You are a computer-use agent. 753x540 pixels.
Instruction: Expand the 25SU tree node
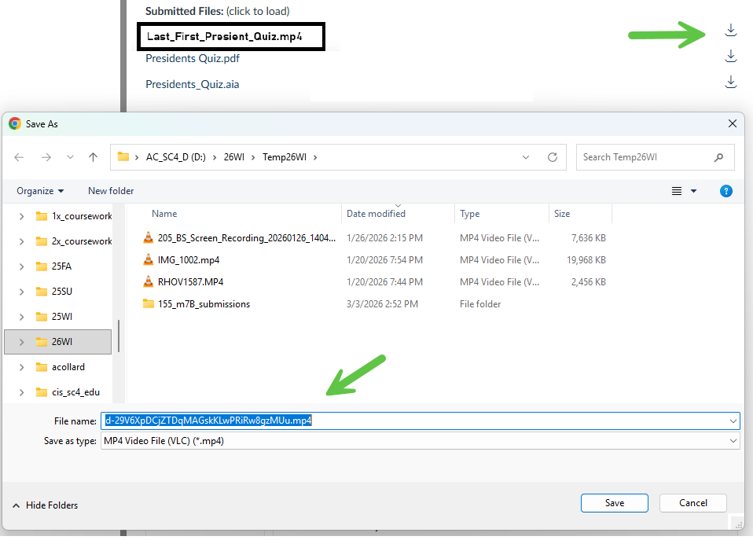point(21,292)
